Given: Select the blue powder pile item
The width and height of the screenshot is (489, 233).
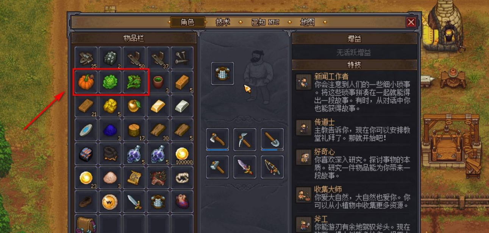Looking at the screenshot, I should tap(110, 130).
